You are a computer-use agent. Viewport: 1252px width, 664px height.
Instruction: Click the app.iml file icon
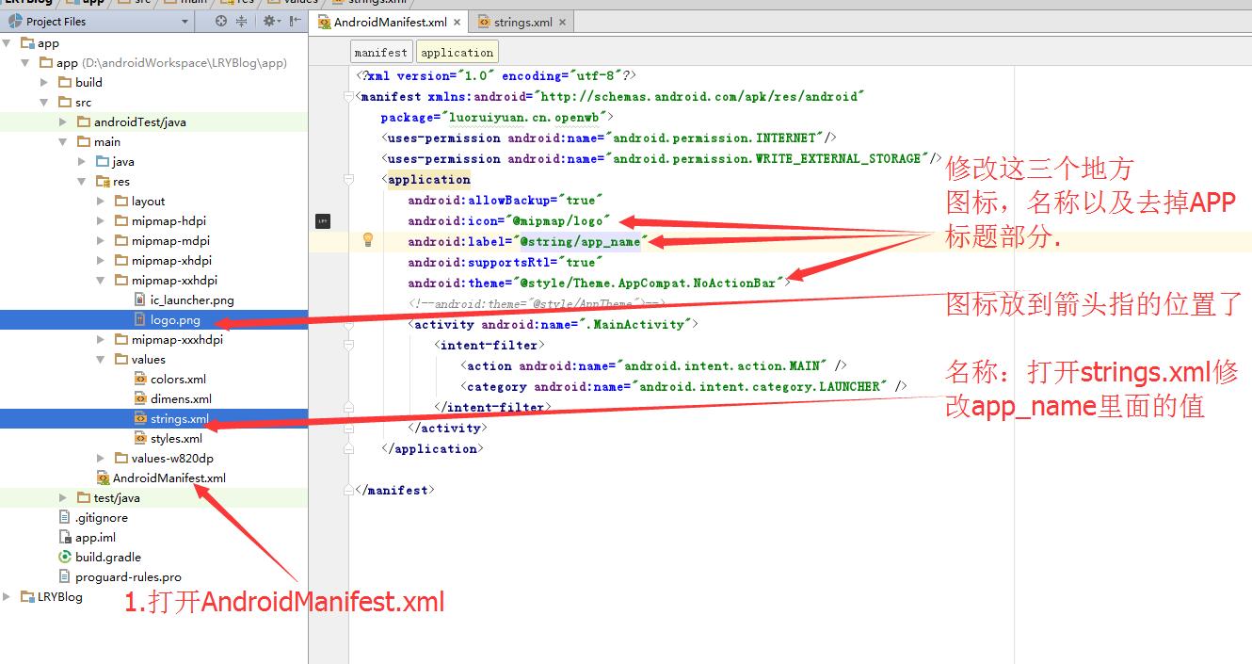pos(65,537)
